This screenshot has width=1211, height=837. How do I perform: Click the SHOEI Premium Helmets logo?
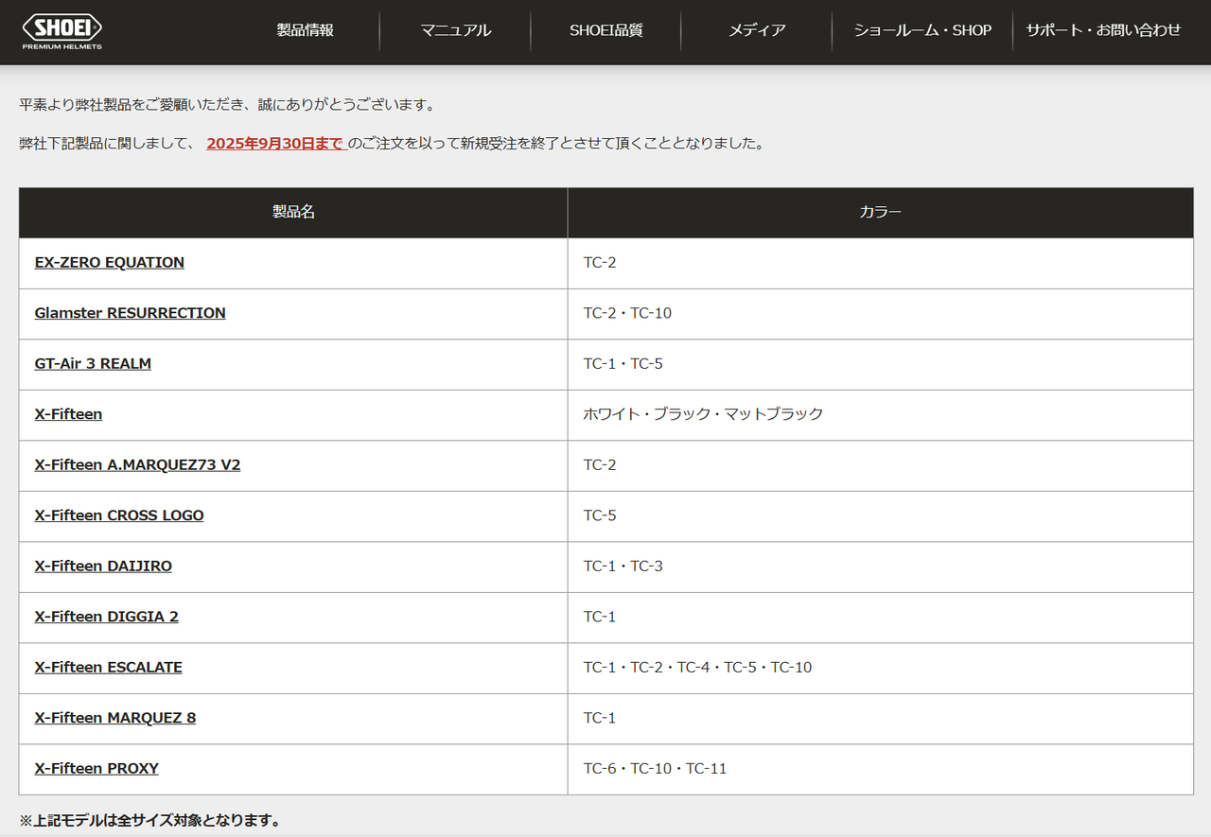(x=62, y=31)
